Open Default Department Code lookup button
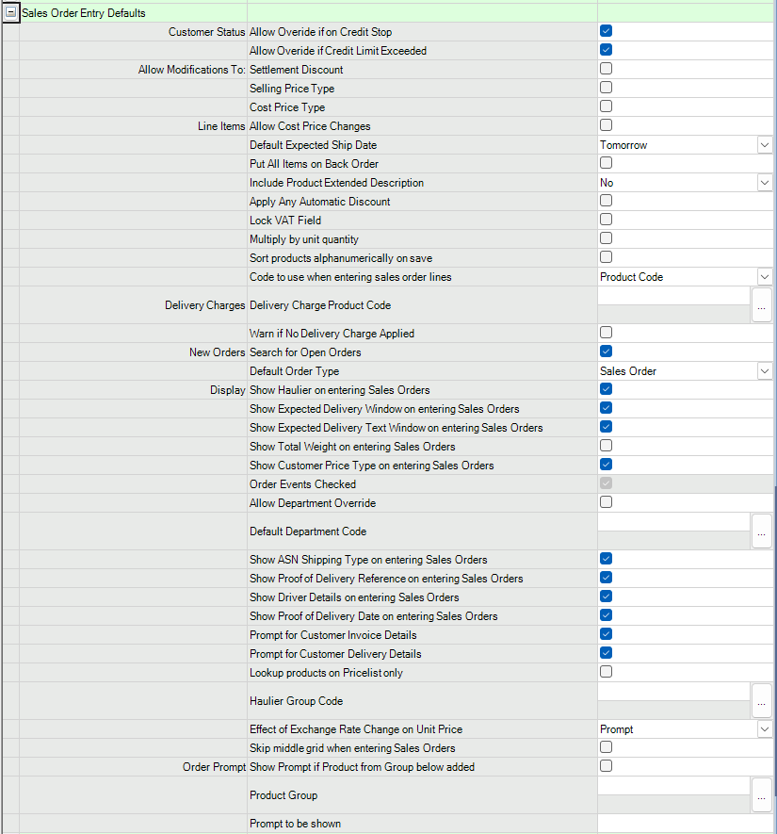The width and height of the screenshot is (777, 834). [x=762, y=531]
